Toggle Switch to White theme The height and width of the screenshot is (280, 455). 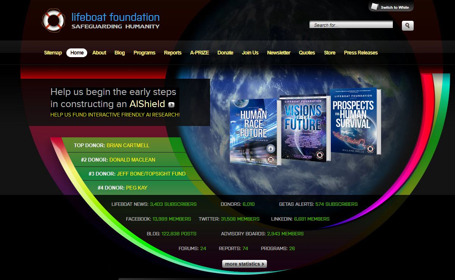pos(391,7)
